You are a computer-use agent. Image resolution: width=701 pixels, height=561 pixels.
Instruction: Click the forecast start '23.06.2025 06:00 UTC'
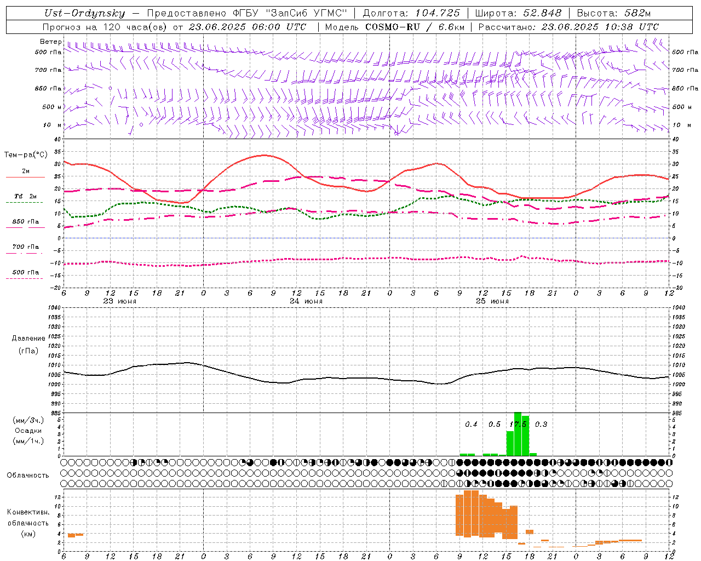click(248, 27)
